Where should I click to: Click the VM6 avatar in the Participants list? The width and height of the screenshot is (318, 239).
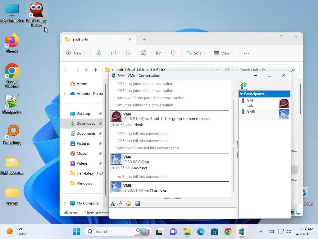click(284, 114)
